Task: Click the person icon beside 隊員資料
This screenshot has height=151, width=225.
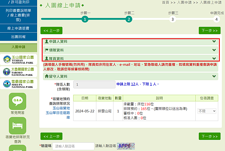Action: coord(46,58)
